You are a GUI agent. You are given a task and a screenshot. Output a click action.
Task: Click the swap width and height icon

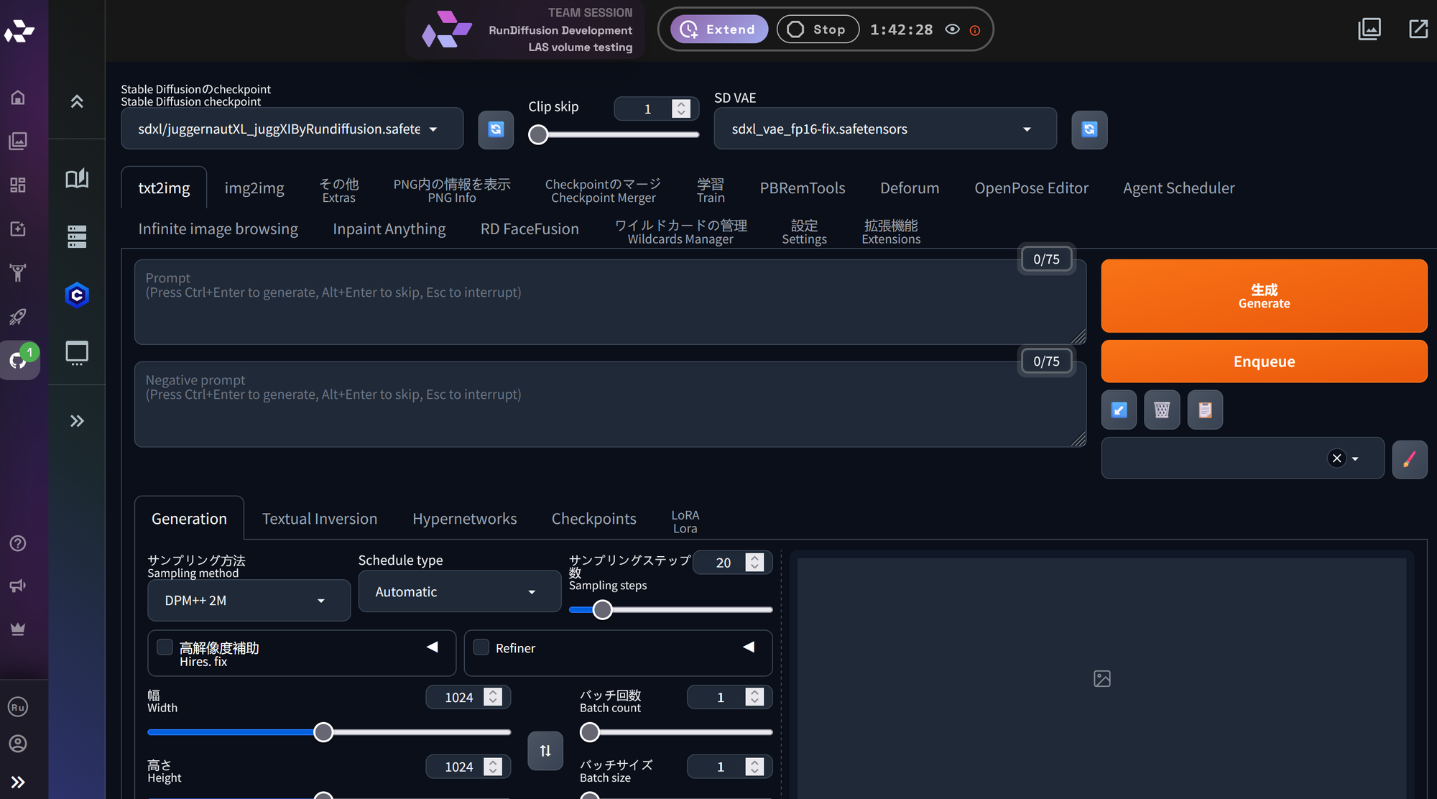point(545,751)
